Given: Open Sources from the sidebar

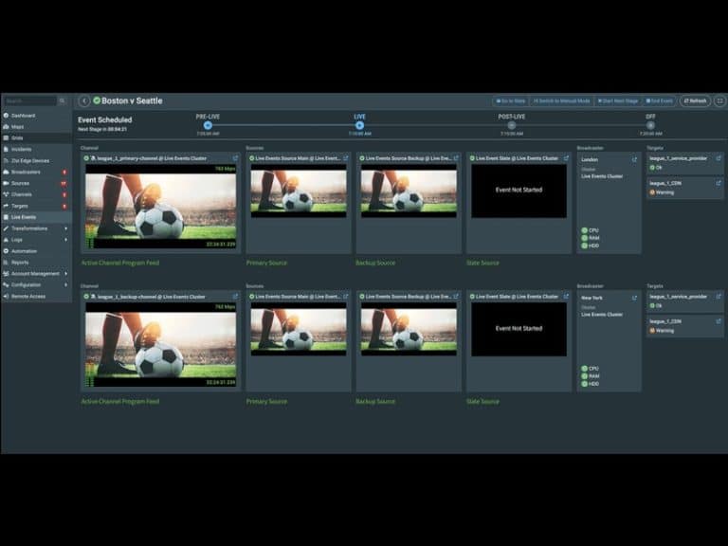Looking at the screenshot, I should point(21,183).
